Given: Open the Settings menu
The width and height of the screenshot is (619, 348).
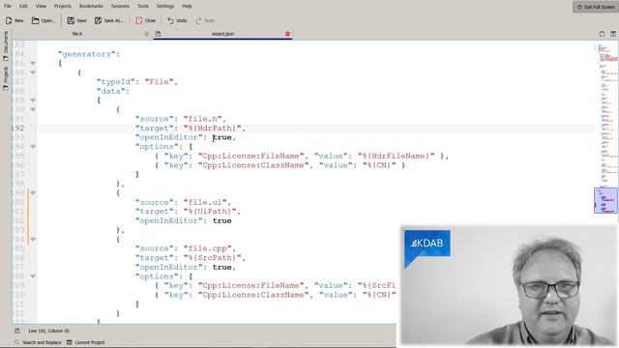Looking at the screenshot, I should click(165, 6).
